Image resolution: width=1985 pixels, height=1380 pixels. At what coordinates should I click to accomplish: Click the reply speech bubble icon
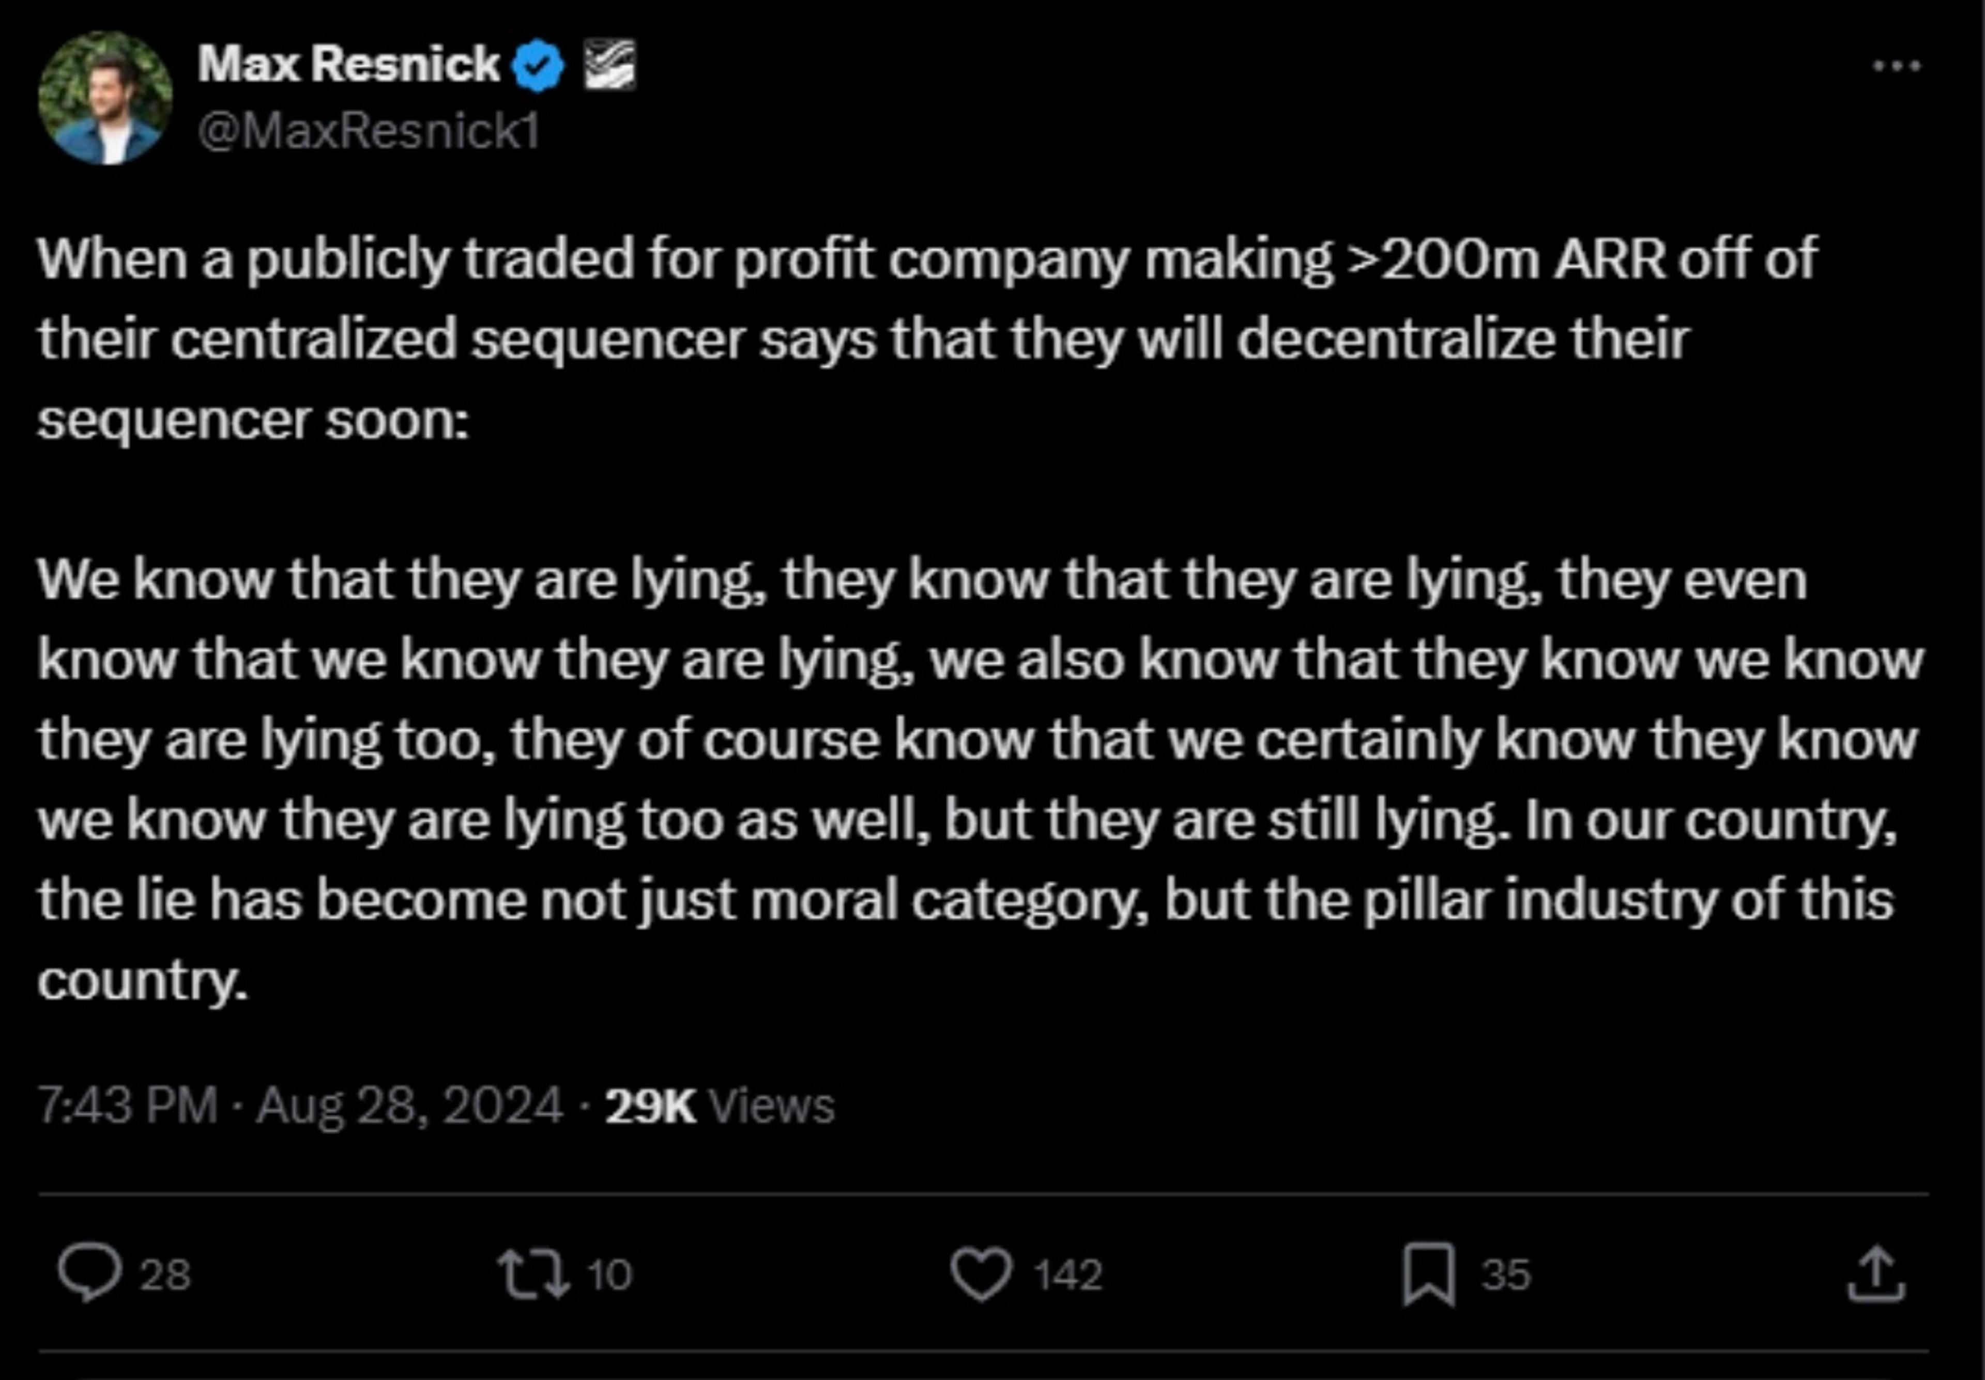click(x=89, y=1274)
